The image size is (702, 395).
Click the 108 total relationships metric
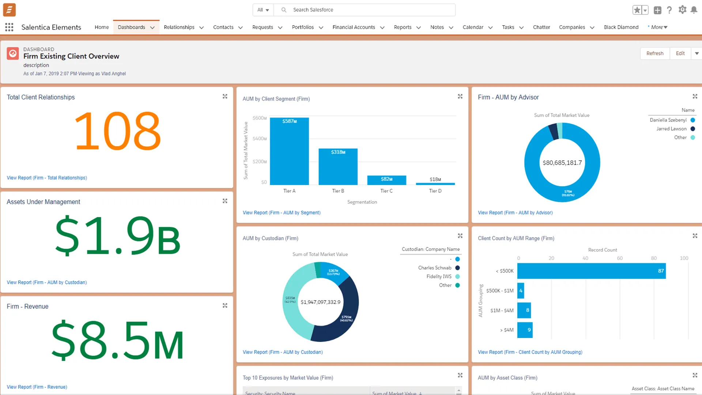click(117, 131)
